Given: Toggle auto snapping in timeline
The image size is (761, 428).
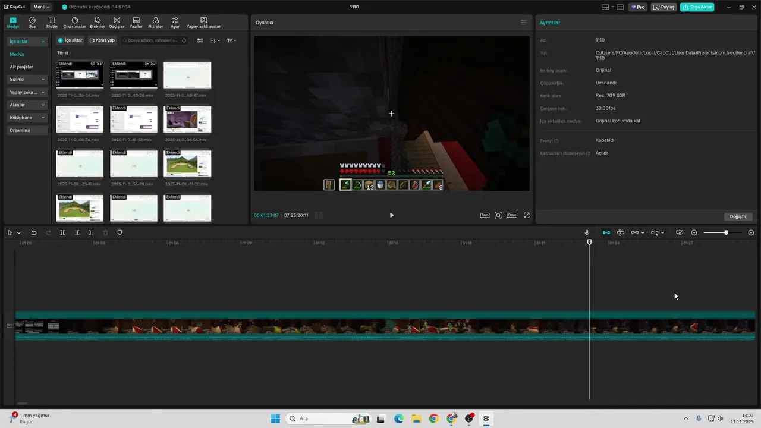Looking at the screenshot, I should coord(621,232).
